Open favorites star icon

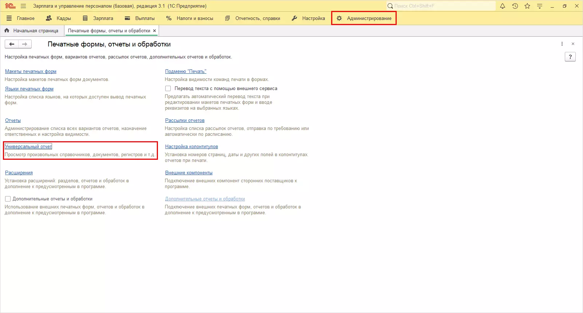527,6
